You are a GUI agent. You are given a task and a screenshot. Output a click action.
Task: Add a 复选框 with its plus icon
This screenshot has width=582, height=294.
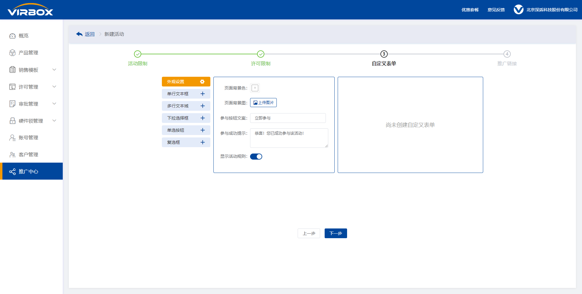point(203,142)
